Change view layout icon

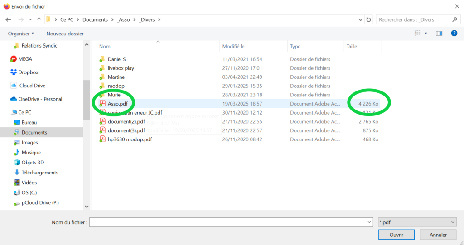point(418,33)
